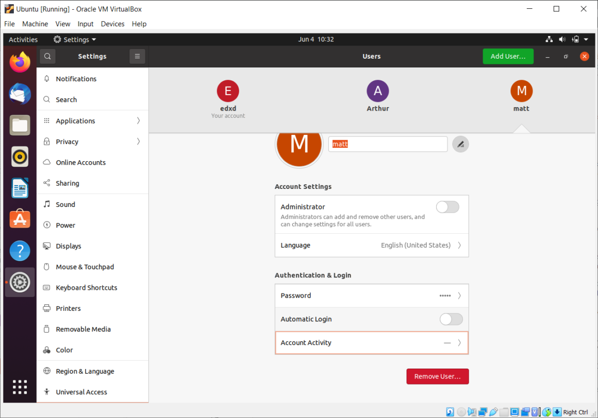
Task: Expand the Language row chevron
Action: tap(459, 246)
